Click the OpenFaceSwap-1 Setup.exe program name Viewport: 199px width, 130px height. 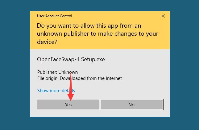point(71,59)
